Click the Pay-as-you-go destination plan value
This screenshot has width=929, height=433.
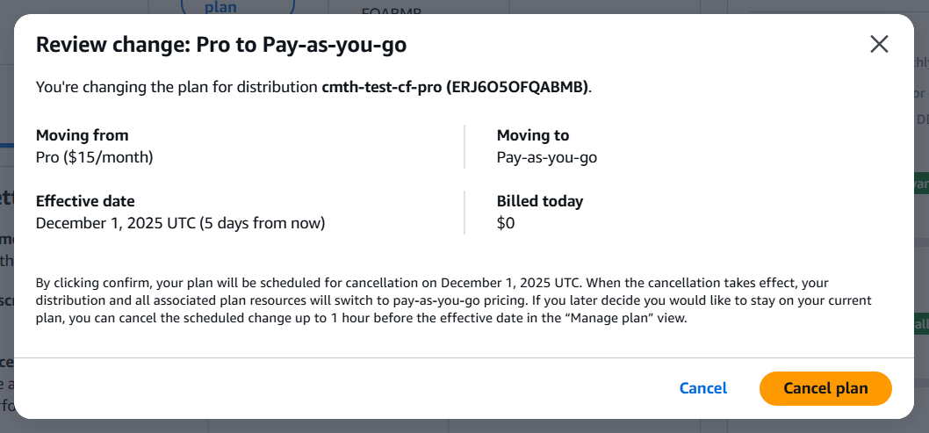[x=547, y=158]
